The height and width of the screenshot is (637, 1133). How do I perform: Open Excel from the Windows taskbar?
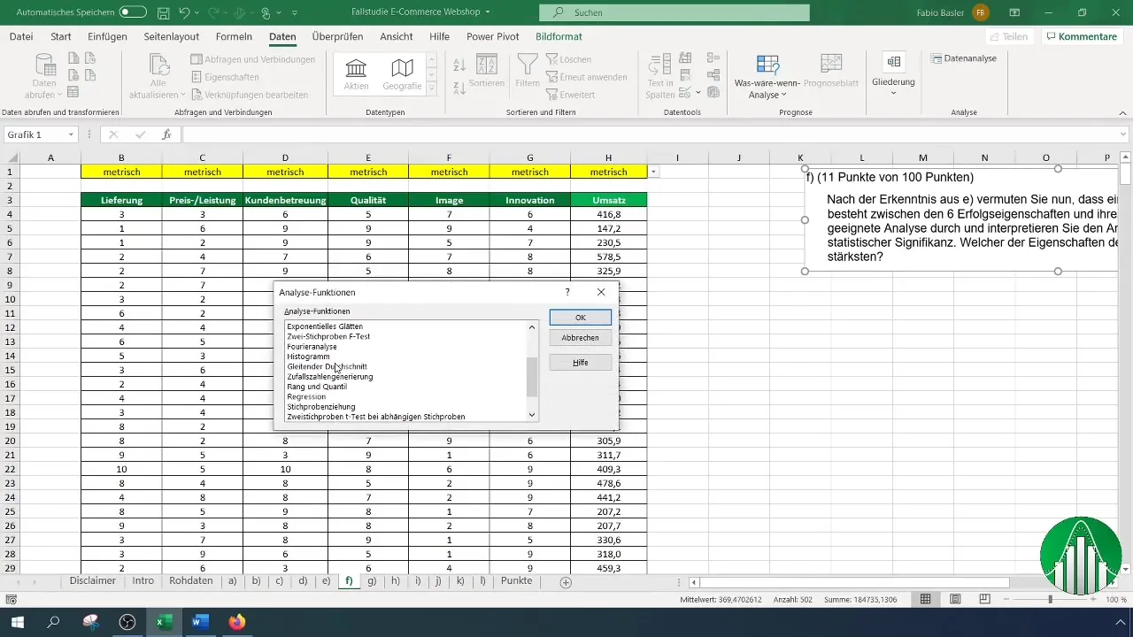tap(164, 623)
